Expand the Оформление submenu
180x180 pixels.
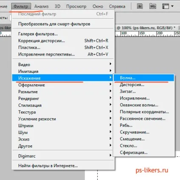pos(63,85)
